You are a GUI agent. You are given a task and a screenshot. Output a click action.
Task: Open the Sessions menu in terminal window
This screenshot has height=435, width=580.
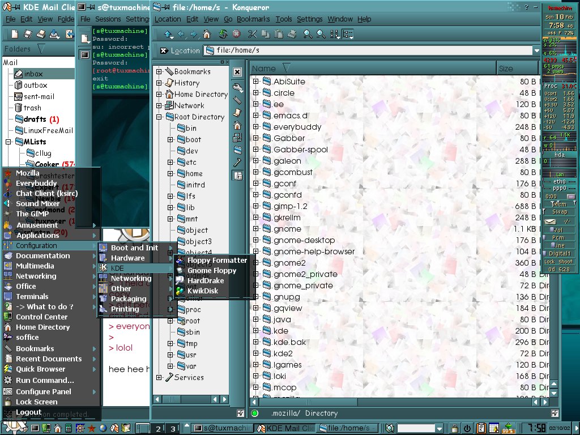(108, 19)
